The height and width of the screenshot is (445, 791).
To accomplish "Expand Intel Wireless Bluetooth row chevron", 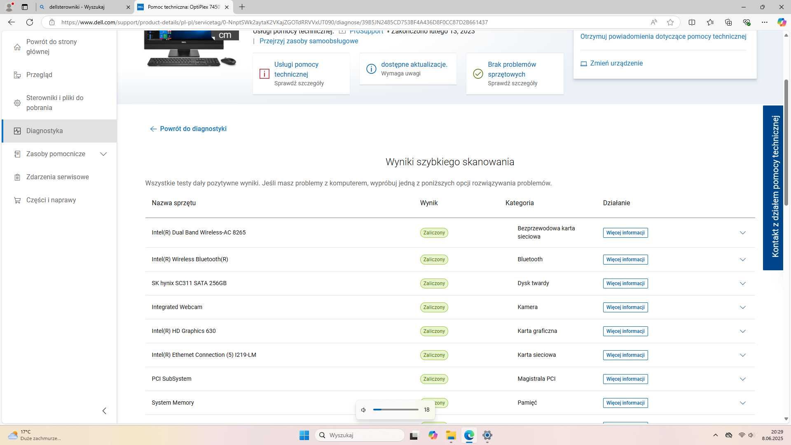I will point(742,260).
